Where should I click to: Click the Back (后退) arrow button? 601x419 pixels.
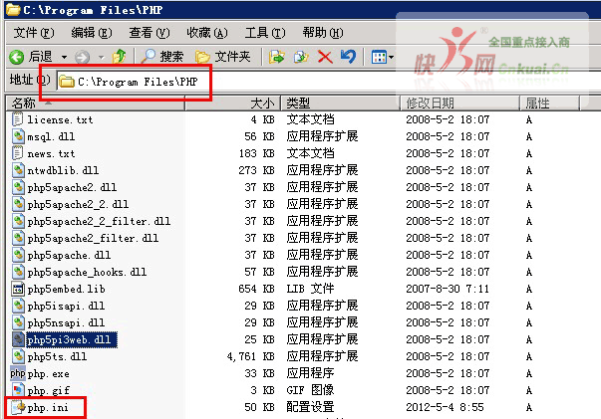[x=17, y=57]
